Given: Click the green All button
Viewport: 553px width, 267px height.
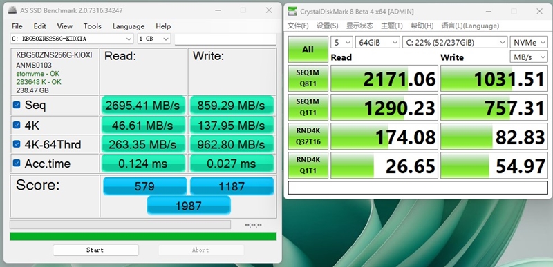Looking at the screenshot, I should [308, 49].
